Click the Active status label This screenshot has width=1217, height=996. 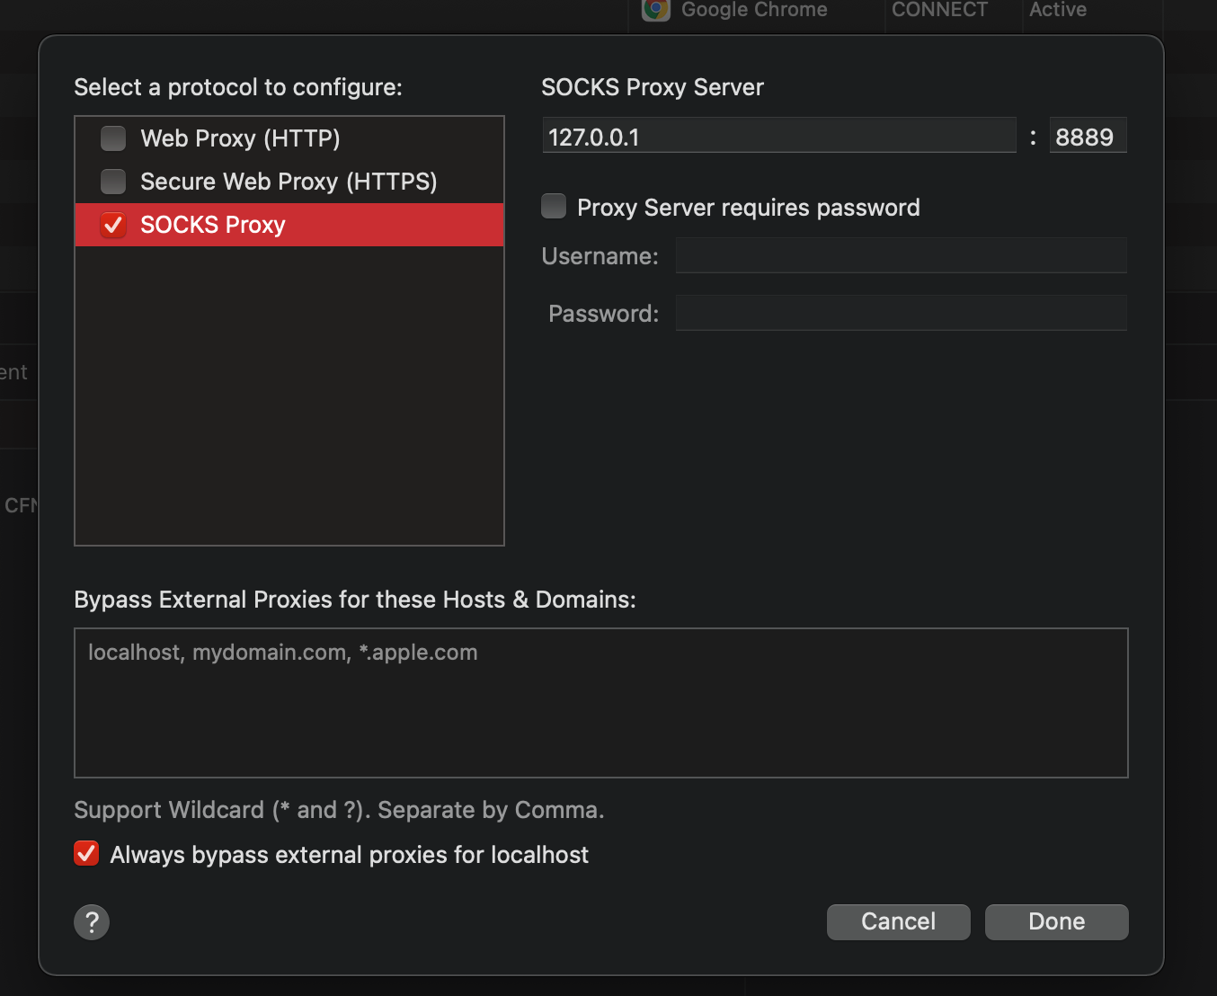1057,10
